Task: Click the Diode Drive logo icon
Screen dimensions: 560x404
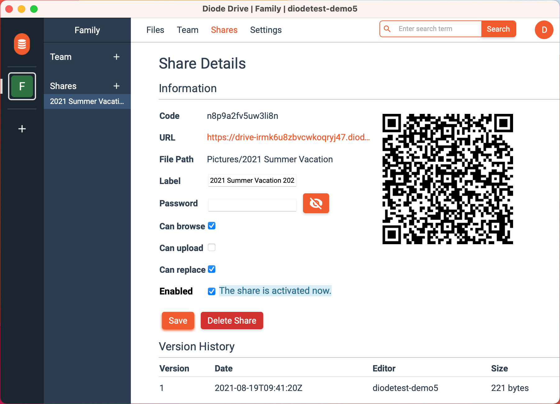Action: (22, 44)
